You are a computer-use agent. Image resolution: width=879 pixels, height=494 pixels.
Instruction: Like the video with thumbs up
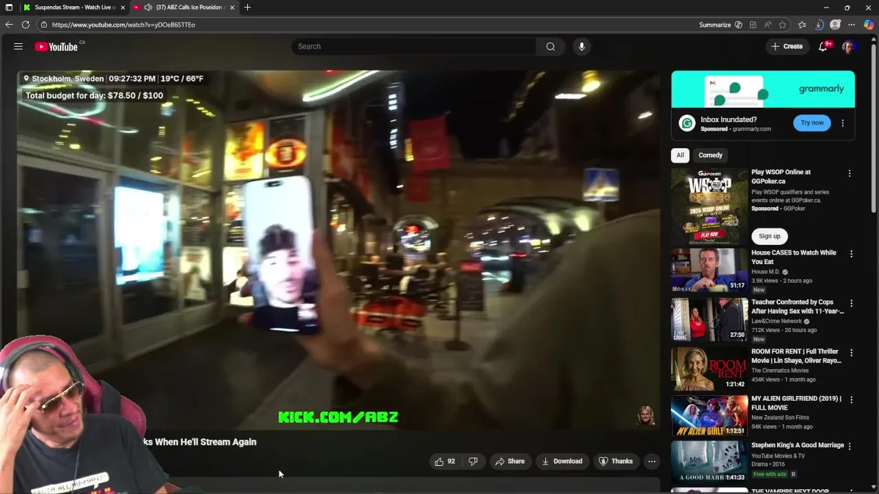click(x=444, y=461)
